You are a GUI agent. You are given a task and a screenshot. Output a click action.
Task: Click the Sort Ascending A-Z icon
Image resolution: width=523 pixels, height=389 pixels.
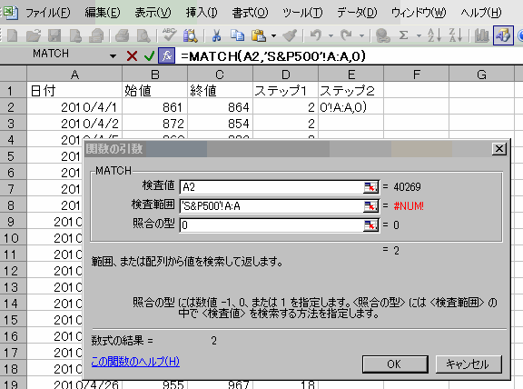[434, 35]
